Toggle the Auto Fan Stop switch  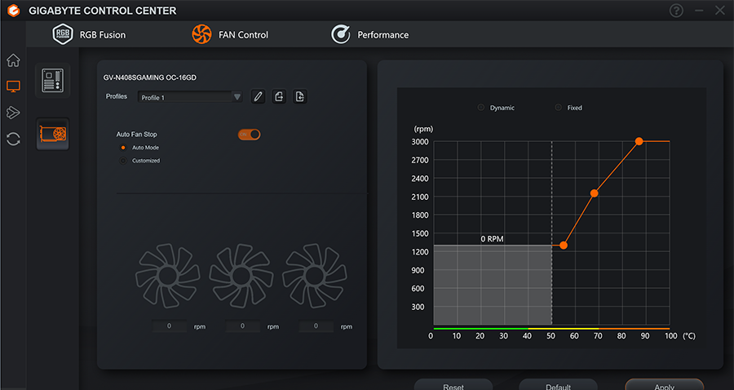(x=249, y=134)
